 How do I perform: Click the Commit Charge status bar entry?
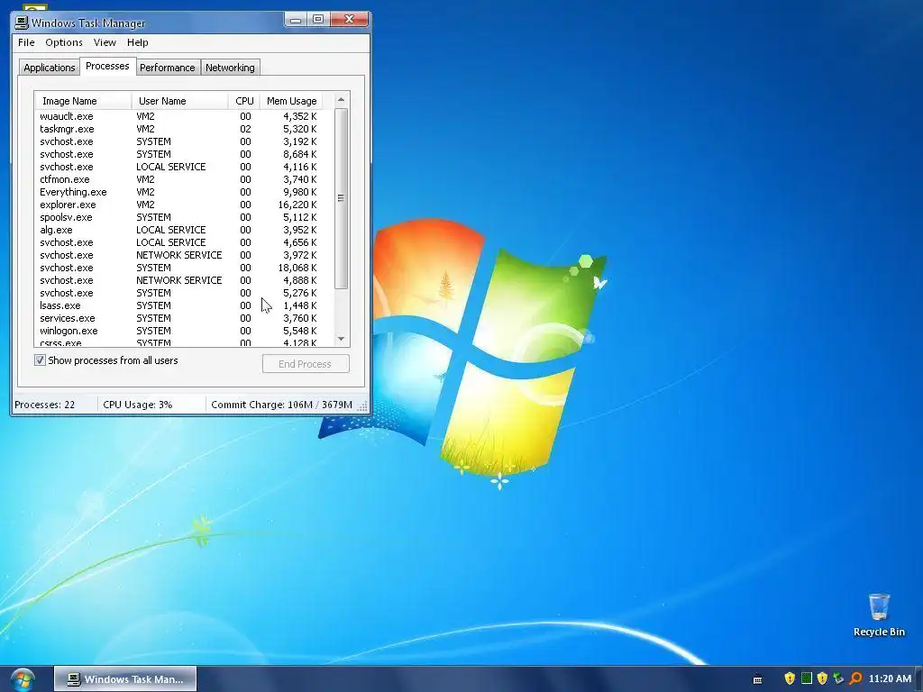(x=281, y=405)
